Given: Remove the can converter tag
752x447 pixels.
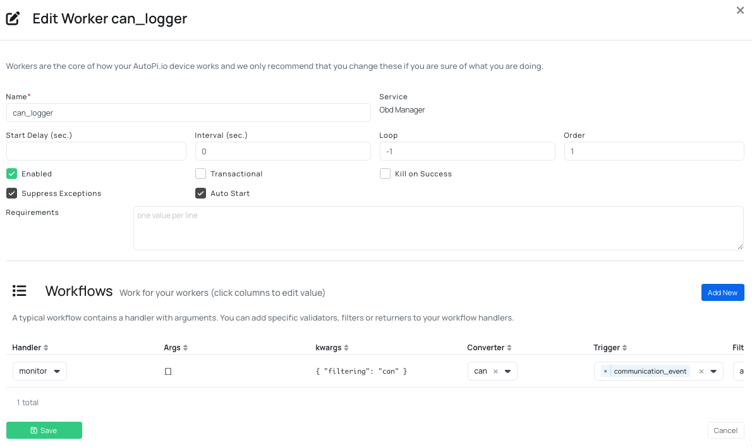Looking at the screenshot, I should pos(496,371).
